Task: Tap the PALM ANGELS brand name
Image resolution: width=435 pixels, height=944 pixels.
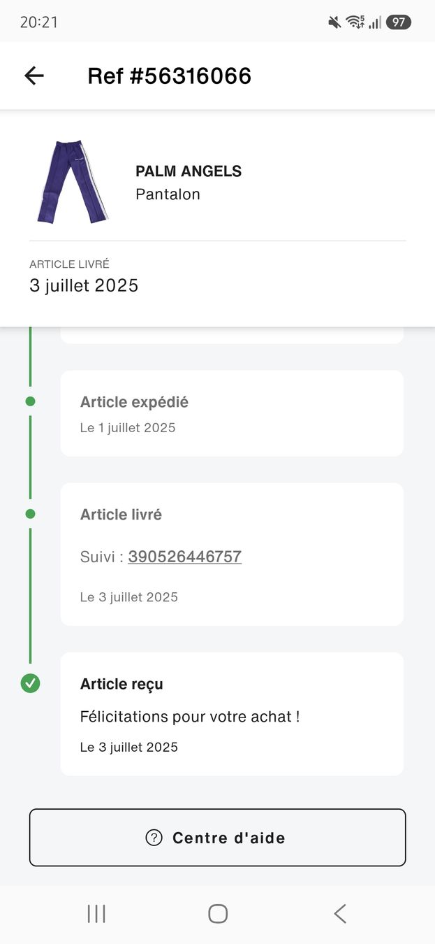Action: (x=189, y=171)
